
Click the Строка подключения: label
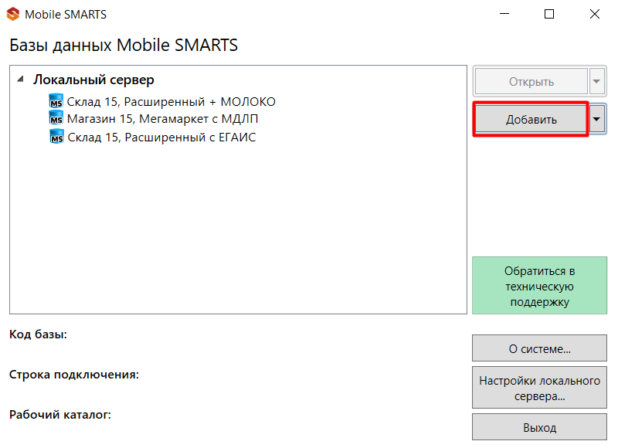pyautogui.click(x=74, y=375)
